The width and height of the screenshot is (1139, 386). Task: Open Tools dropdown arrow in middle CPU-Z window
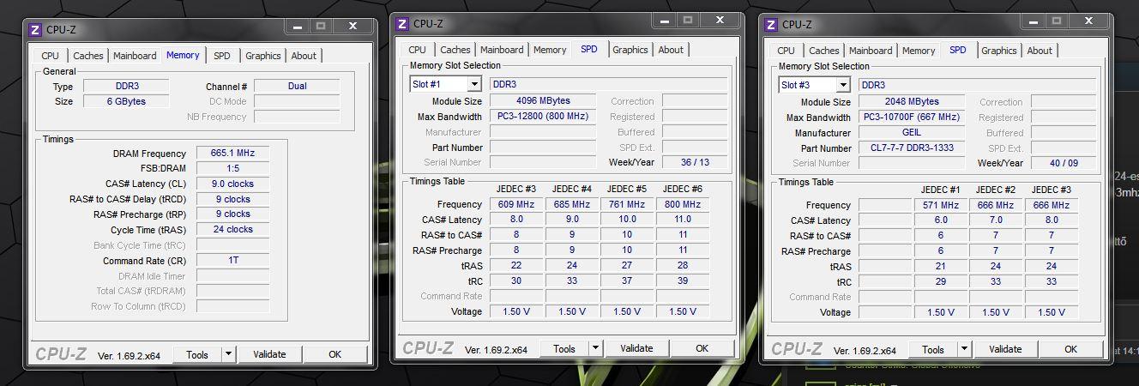(x=595, y=348)
